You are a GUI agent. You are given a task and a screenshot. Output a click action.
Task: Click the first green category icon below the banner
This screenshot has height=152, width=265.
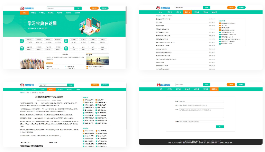[22, 40]
